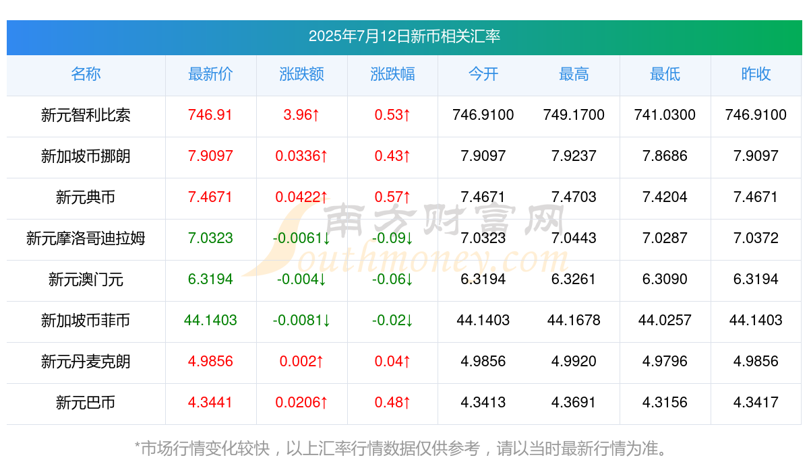Click the 昨收 column header
The image size is (809, 470).
pyautogui.click(x=756, y=74)
